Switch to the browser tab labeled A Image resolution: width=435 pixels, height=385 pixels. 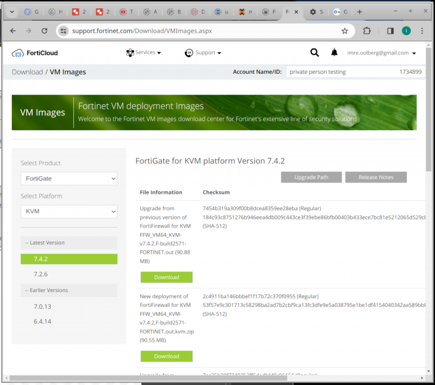[151, 12]
